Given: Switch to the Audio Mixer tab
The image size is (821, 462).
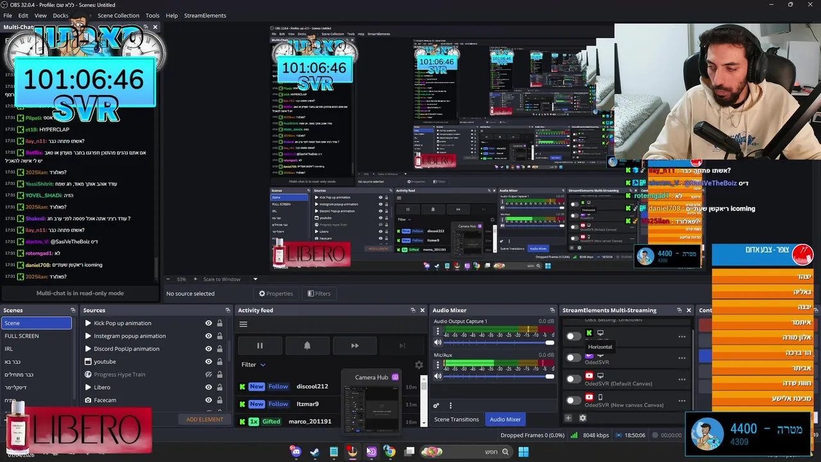Looking at the screenshot, I should (505, 420).
